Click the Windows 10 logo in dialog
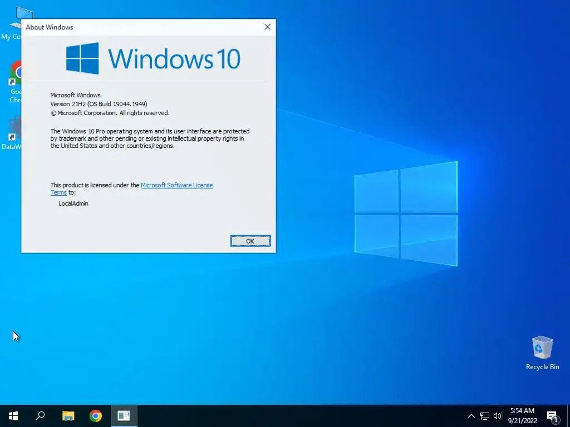570x427 pixels. 153,58
